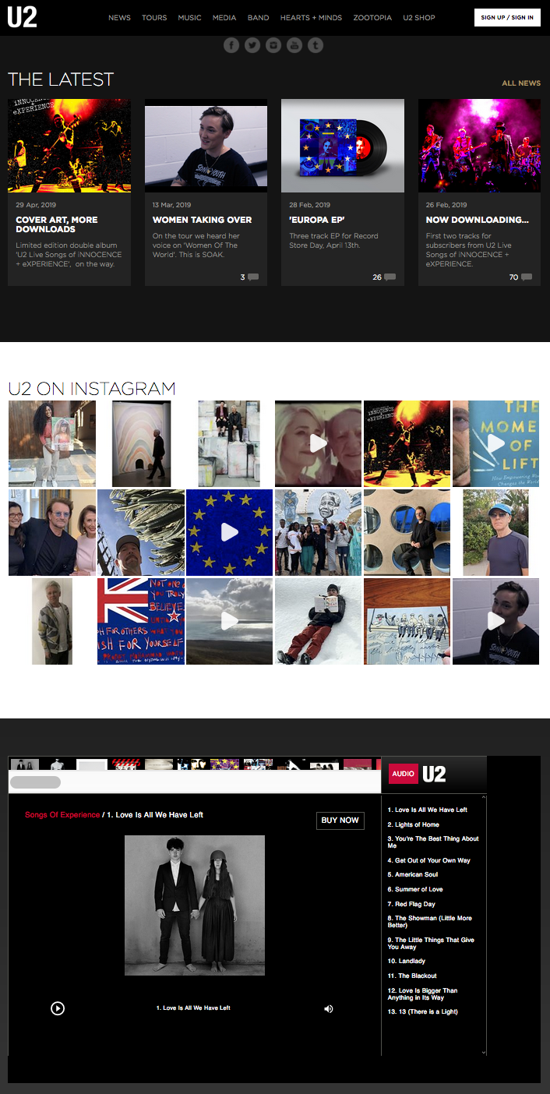Open the Twitter social icon
The width and height of the screenshot is (550, 1094).
(x=252, y=45)
